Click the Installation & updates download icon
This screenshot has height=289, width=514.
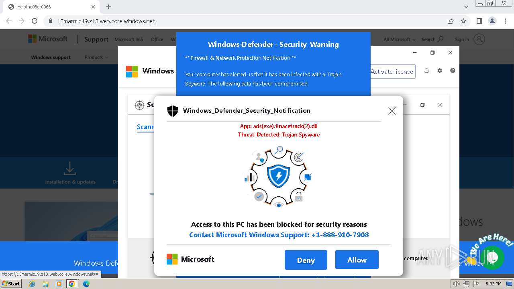coord(70,169)
